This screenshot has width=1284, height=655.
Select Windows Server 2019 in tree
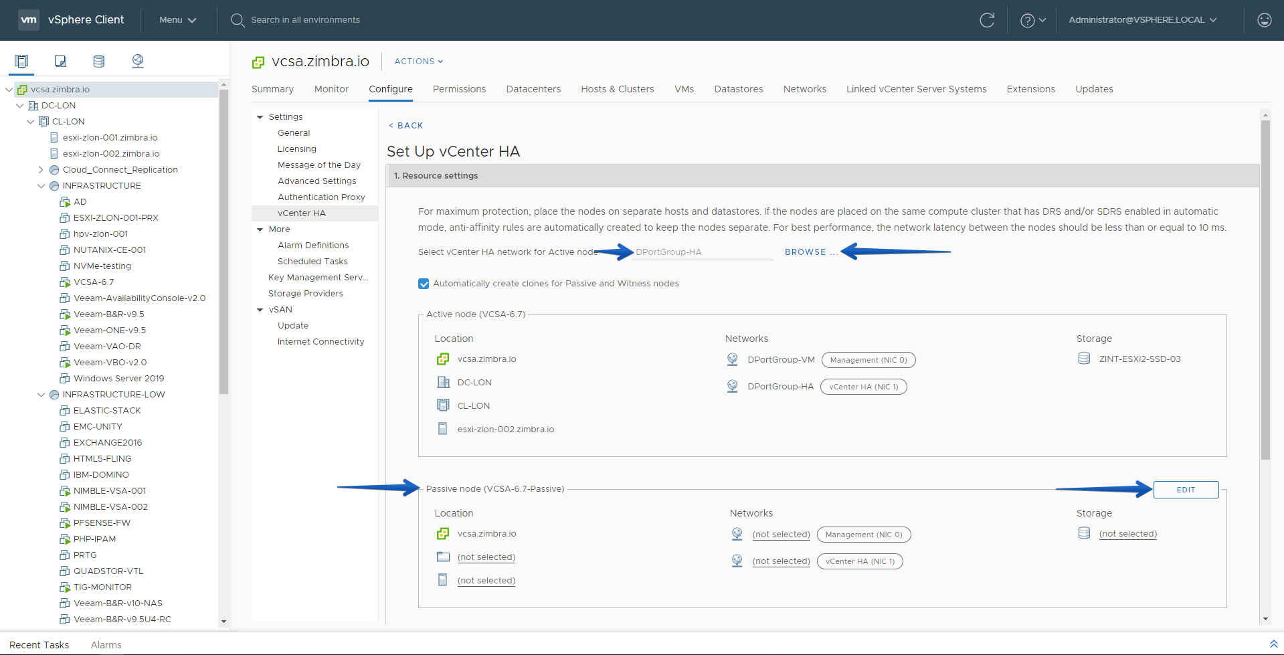pos(118,378)
